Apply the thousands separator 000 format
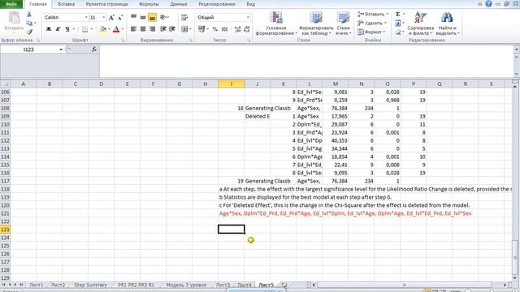The image size is (520, 292). click(225, 29)
